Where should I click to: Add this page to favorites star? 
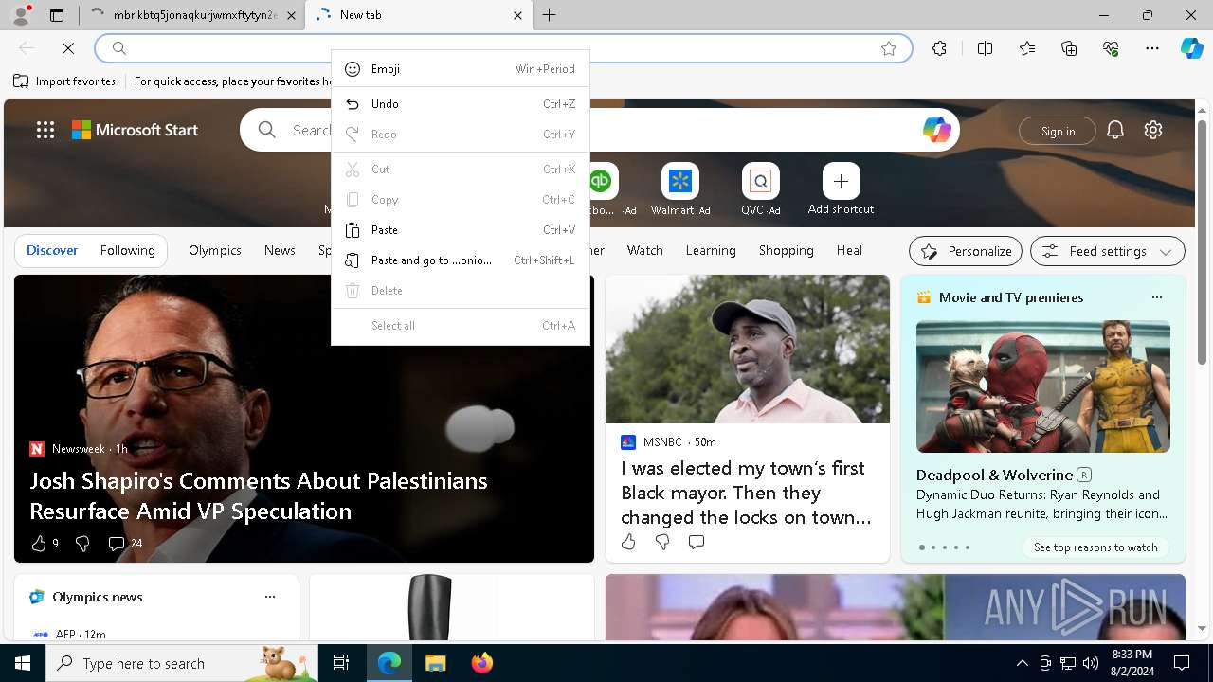tap(889, 48)
